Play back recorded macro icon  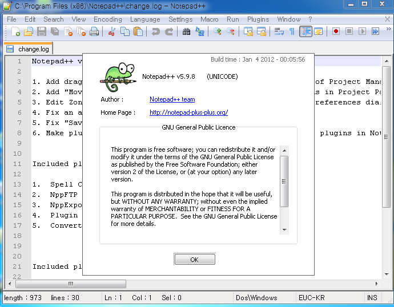tap(362, 31)
